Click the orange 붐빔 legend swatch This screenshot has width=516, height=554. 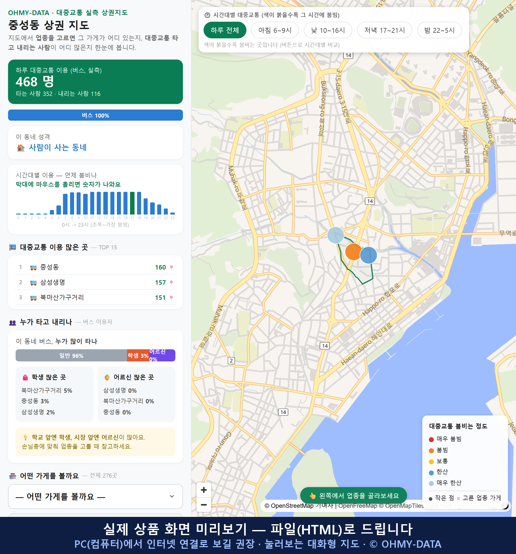point(431,451)
